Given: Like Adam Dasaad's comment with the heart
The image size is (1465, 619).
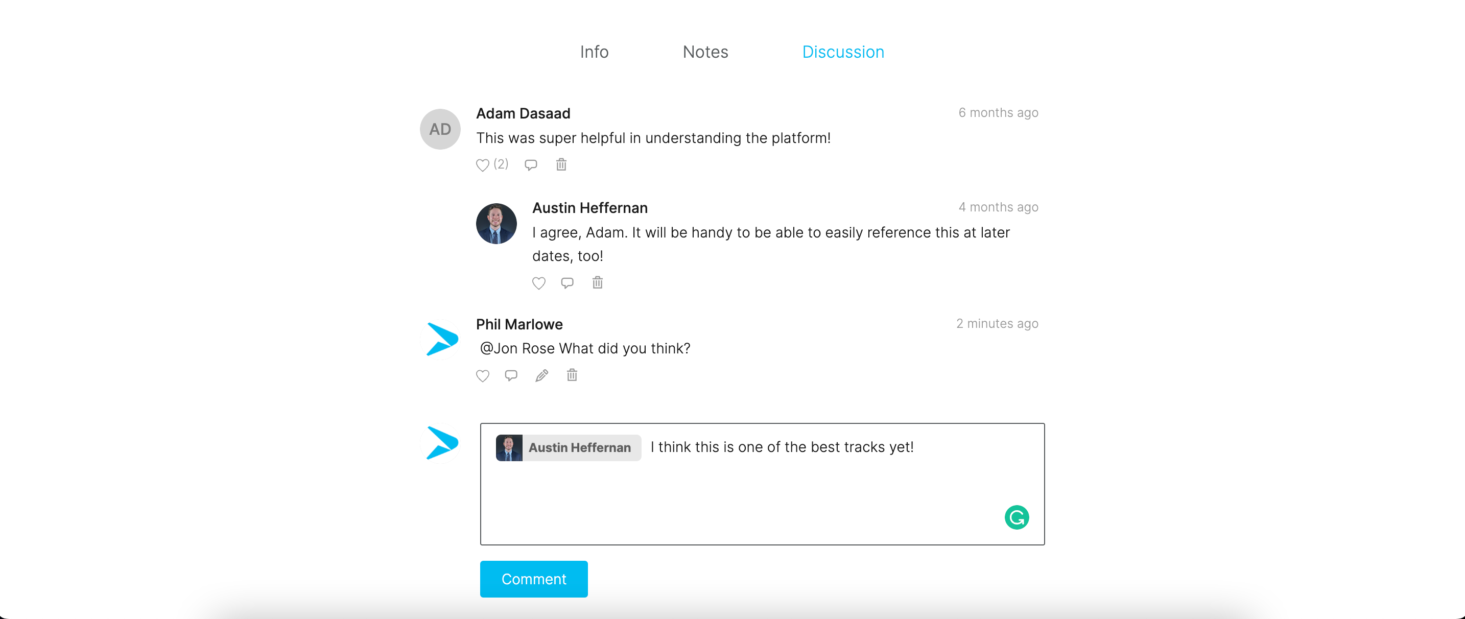Looking at the screenshot, I should pos(482,165).
